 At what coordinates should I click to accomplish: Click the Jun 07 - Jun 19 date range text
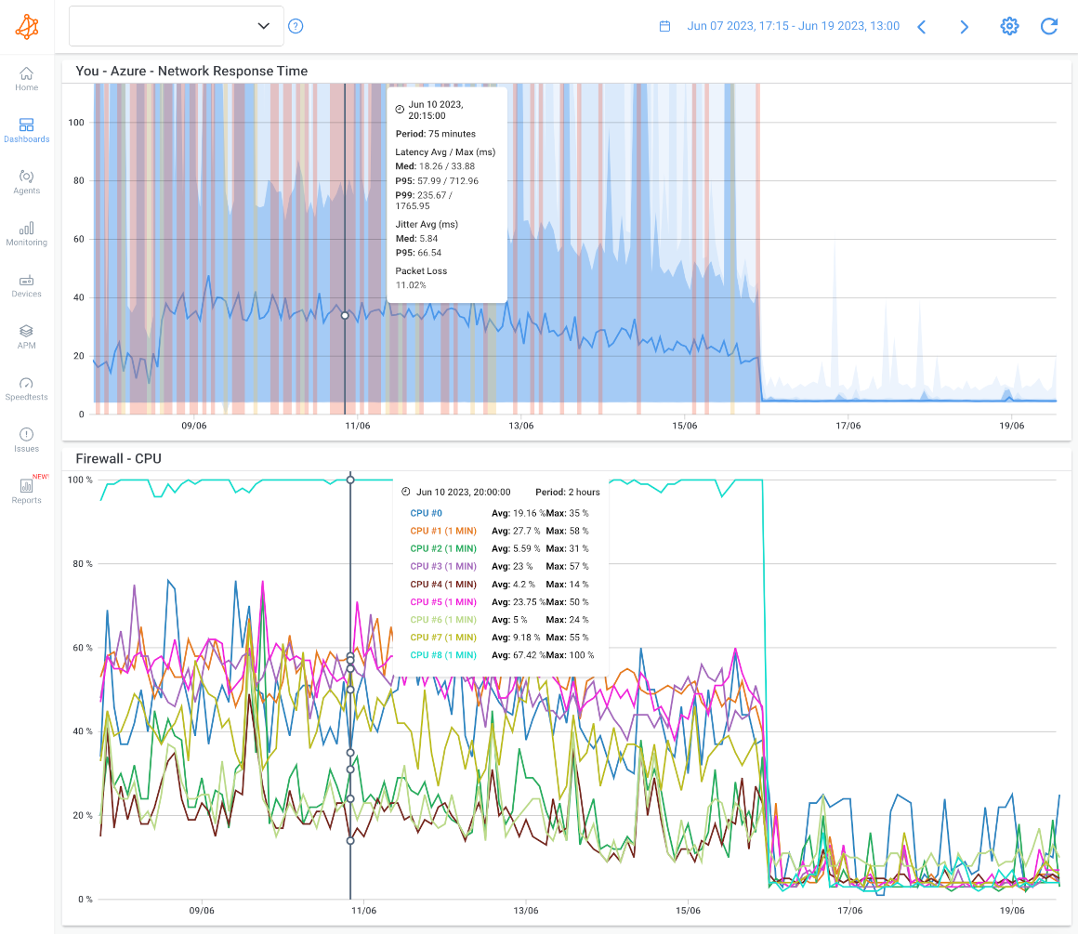click(793, 26)
